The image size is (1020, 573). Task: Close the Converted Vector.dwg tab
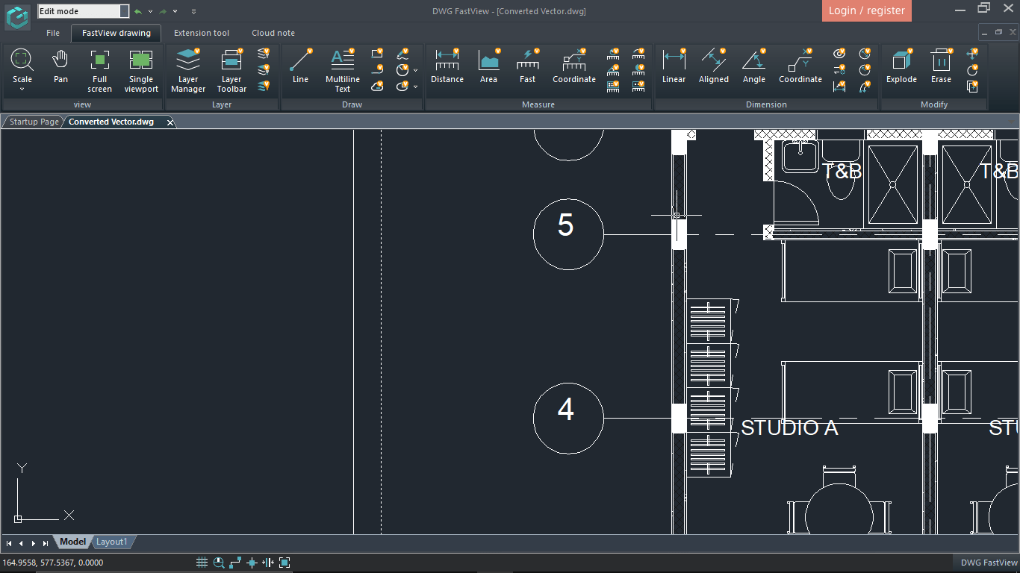click(170, 121)
